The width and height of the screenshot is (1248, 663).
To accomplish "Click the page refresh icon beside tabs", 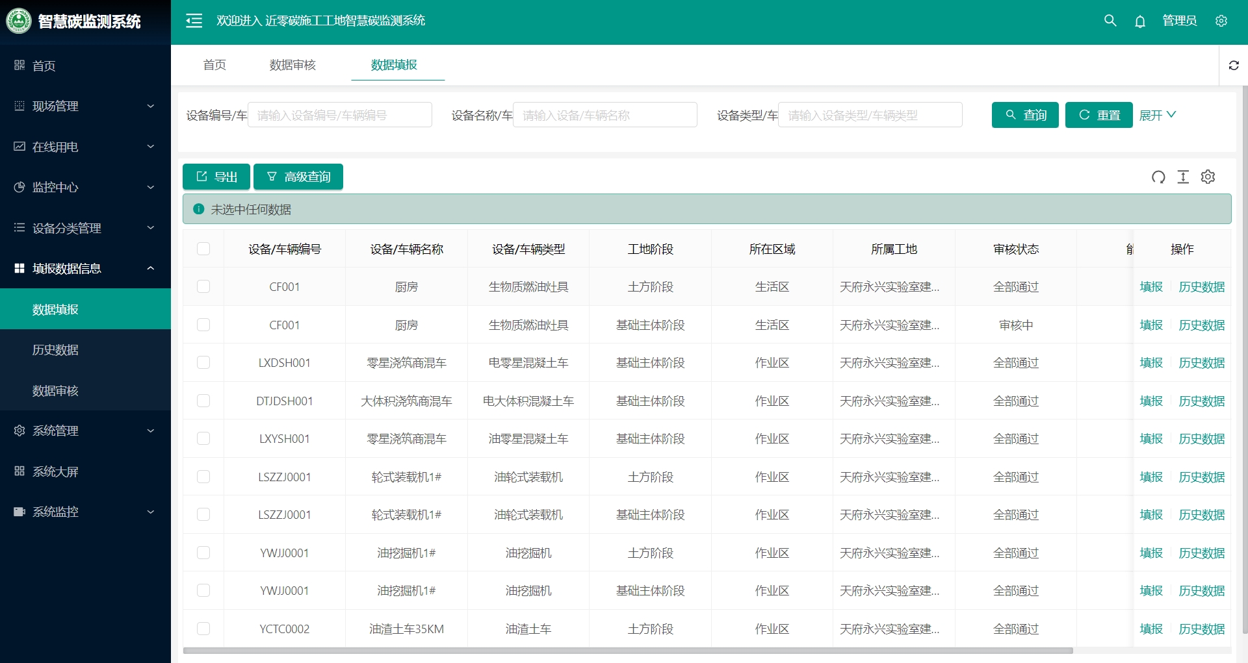I will pyautogui.click(x=1234, y=65).
